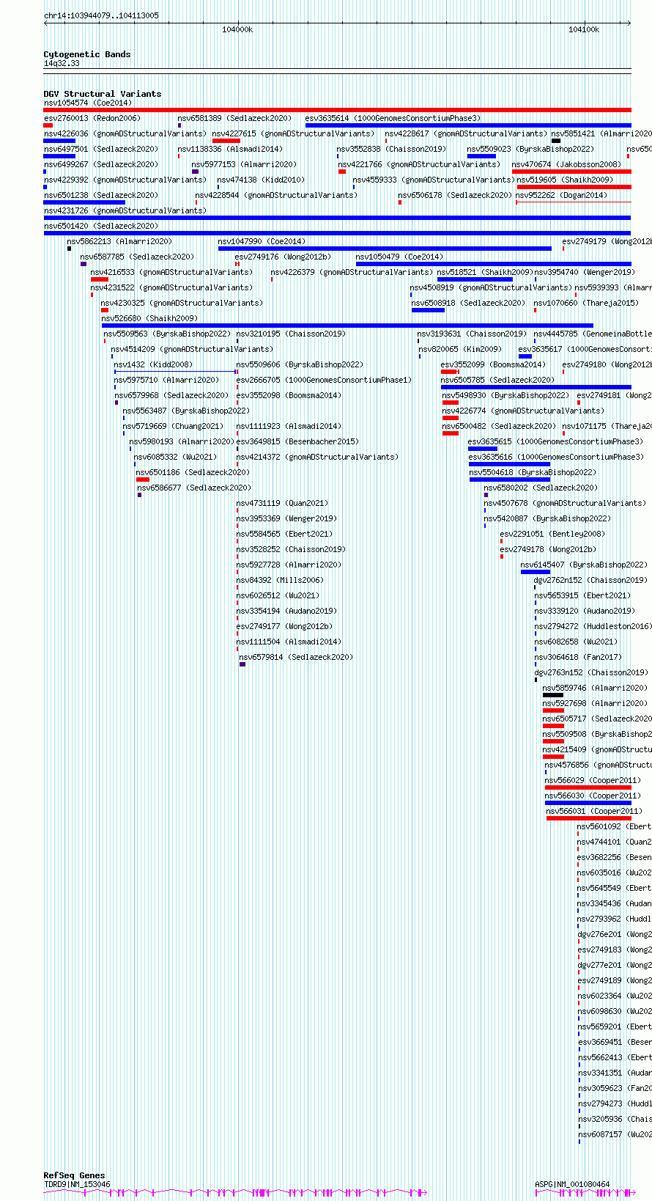The width and height of the screenshot is (652, 1201).
Task: Open esv3635614 (1000GenomesConsortiumPhase3) variant
Action: [393, 118]
